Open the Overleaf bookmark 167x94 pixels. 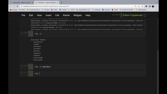click(45, 10)
